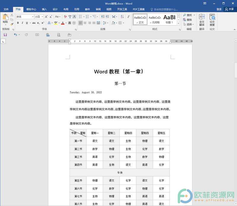Open the Numbering list dropdown arrow
The height and width of the screenshot is (206, 237).
(x=91, y=17)
